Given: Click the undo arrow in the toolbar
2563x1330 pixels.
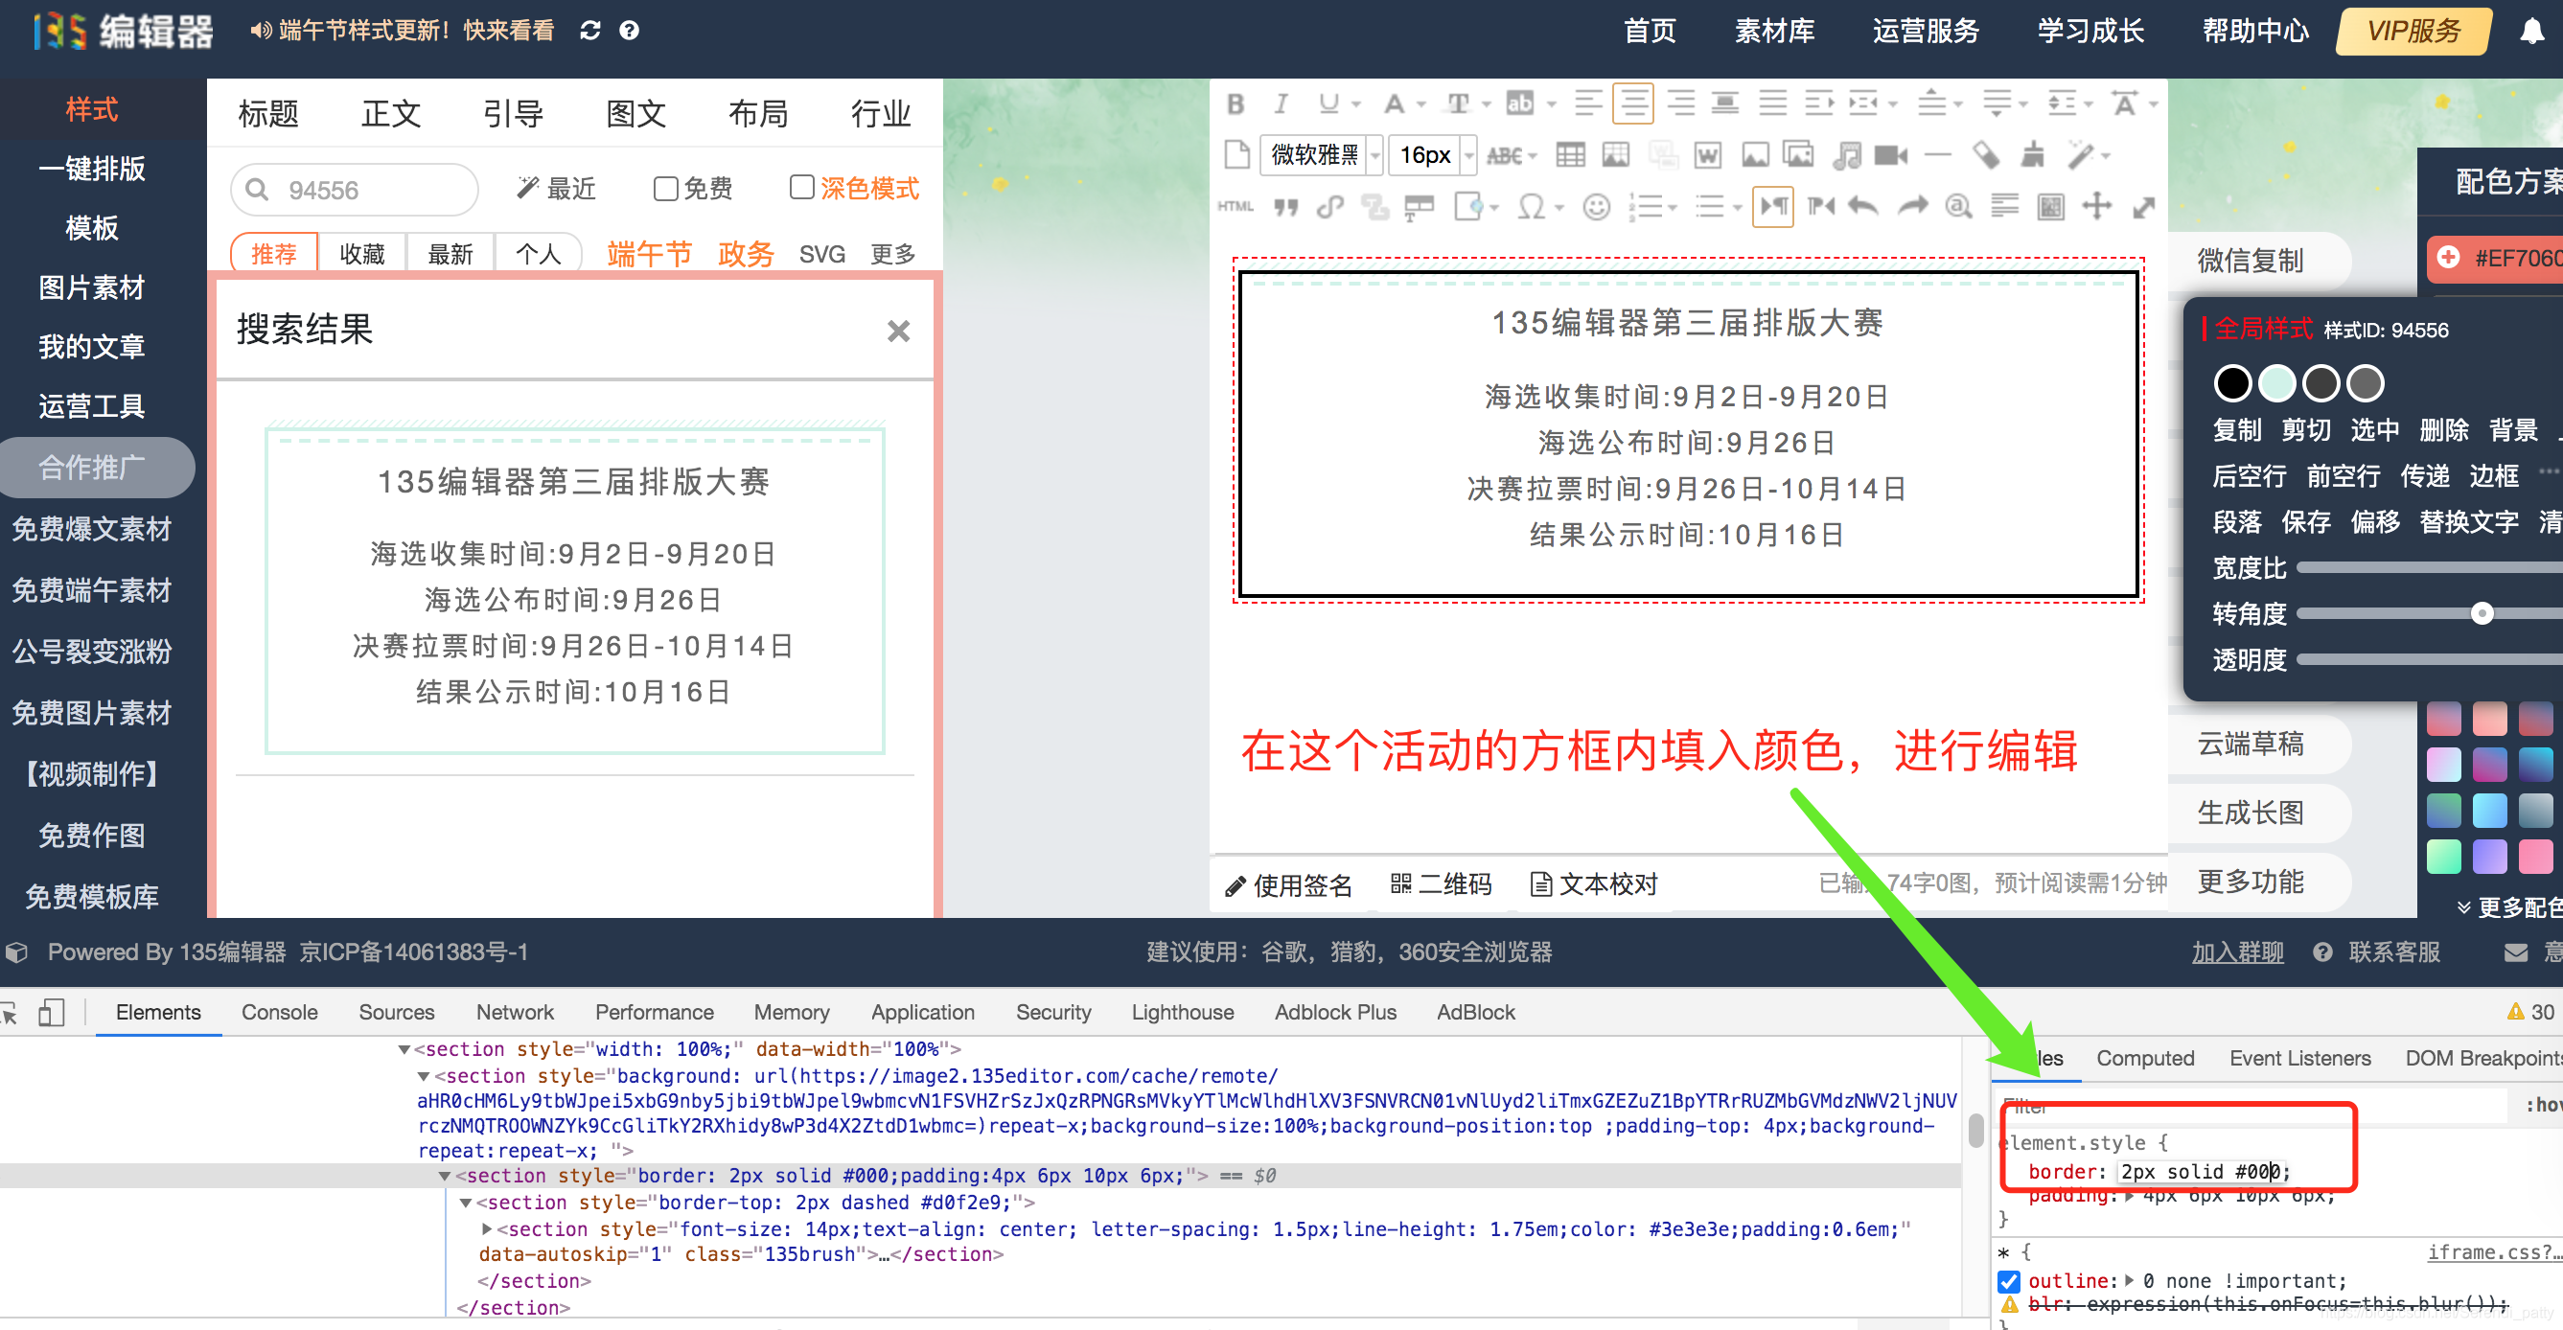Looking at the screenshot, I should pyautogui.click(x=1861, y=206).
